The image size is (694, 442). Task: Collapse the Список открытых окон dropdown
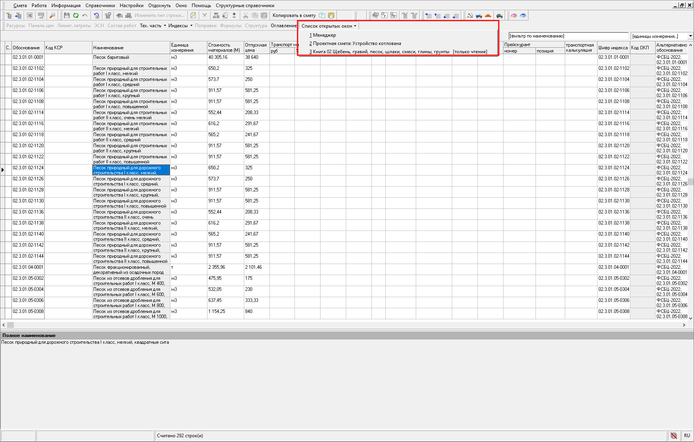pos(329,26)
